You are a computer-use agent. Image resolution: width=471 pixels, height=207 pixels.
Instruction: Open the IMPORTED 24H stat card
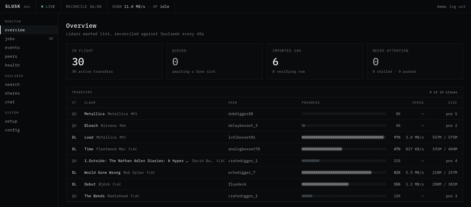click(x=315, y=61)
